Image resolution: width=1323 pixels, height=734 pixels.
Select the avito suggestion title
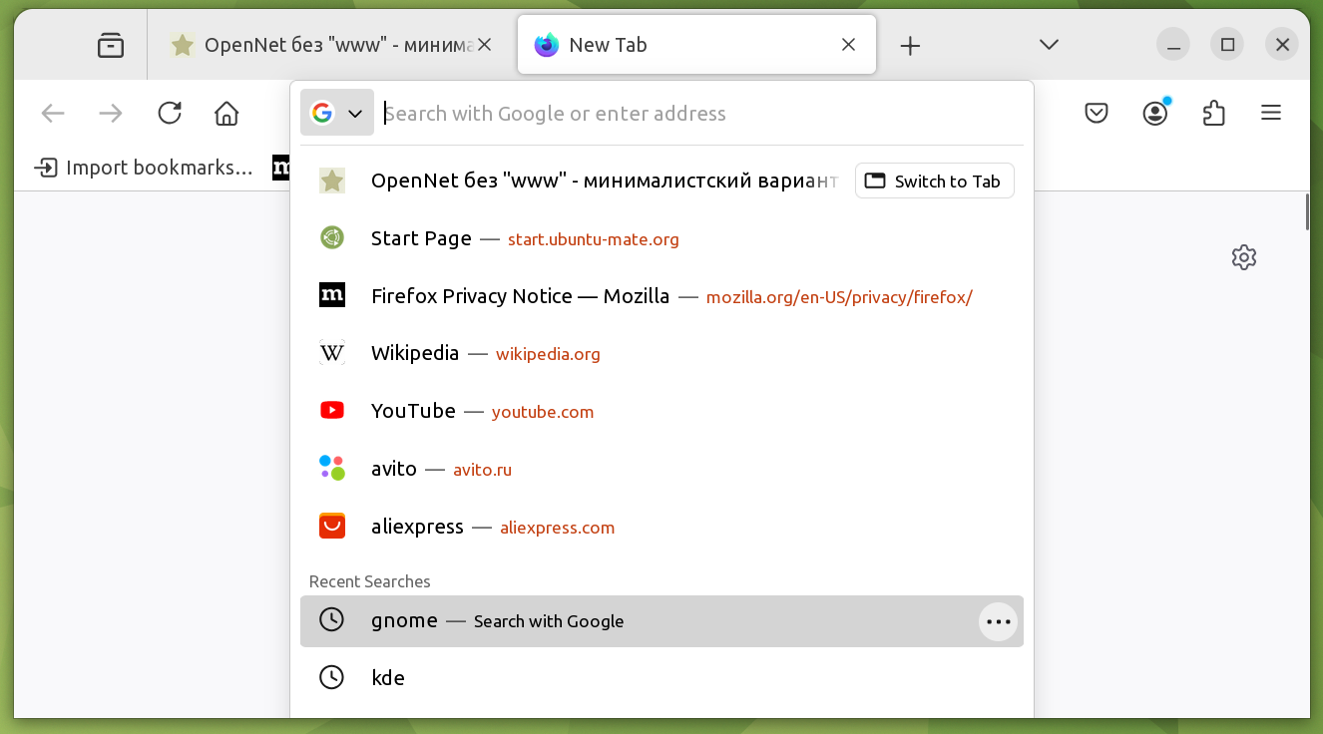pyautogui.click(x=394, y=469)
